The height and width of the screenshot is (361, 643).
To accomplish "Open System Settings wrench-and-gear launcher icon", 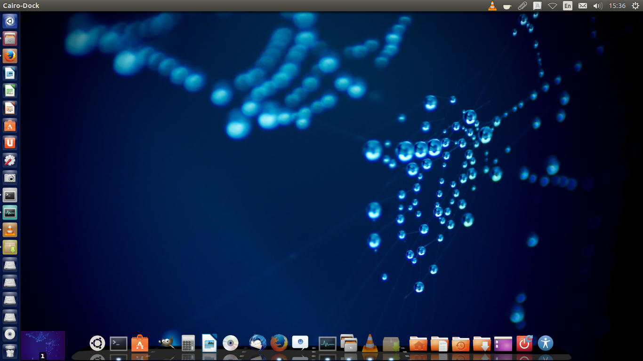I will 10,160.
